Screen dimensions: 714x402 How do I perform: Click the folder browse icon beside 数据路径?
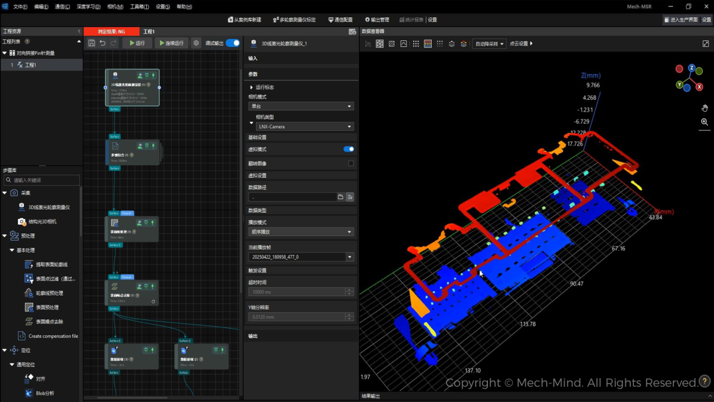click(340, 197)
